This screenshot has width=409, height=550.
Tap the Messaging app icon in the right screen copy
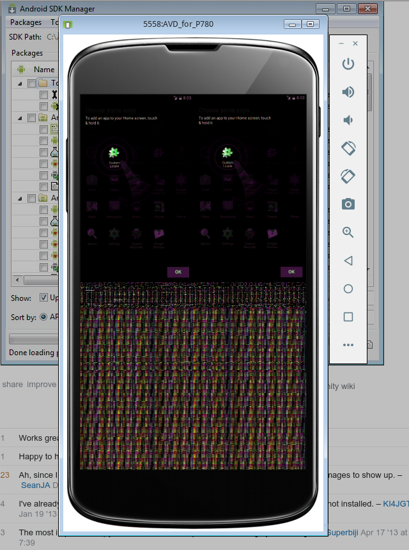tap(228, 206)
